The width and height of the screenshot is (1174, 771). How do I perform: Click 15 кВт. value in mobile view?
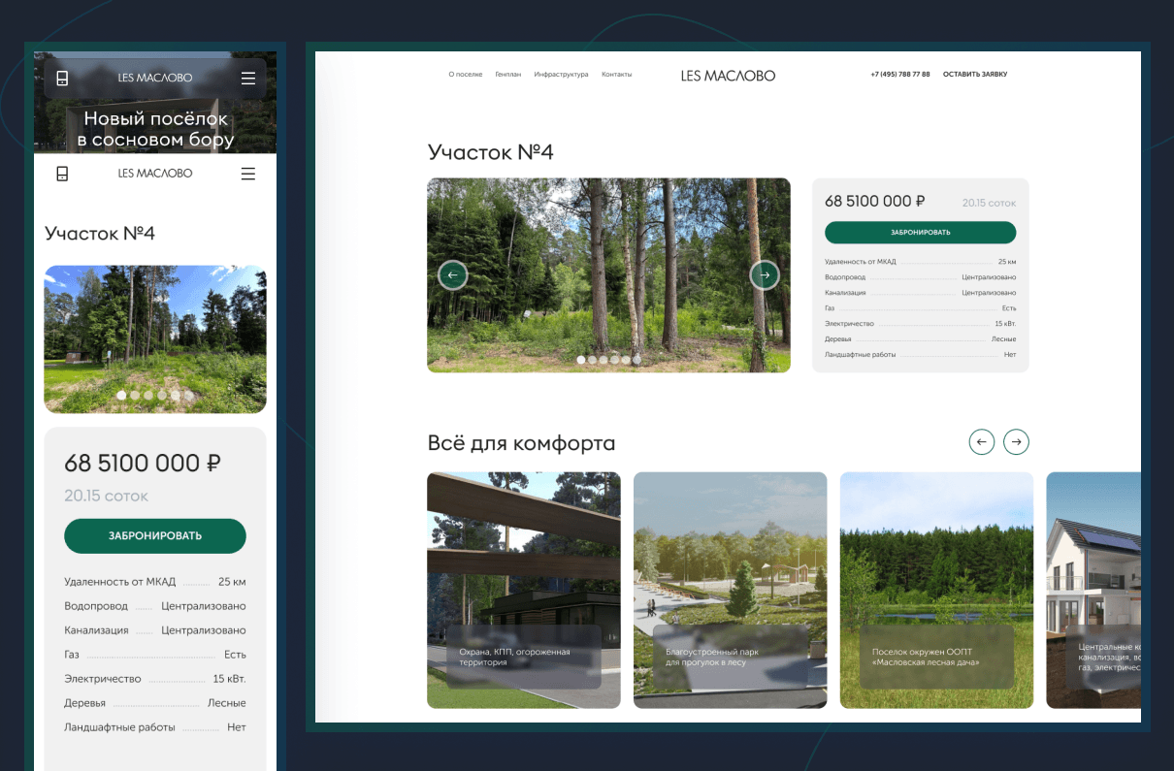[x=230, y=679]
